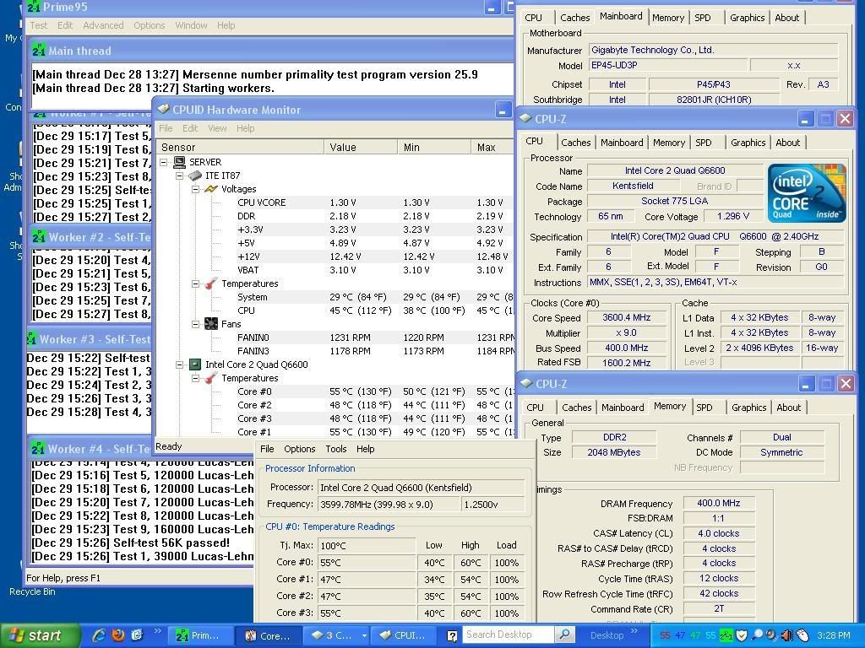Click the Worker #2 window icon
This screenshot has width=865, height=648.
coord(39,237)
